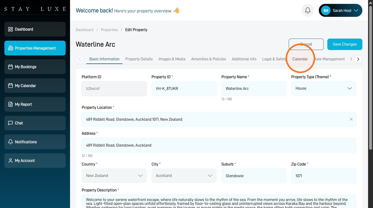Open Notifications in the sidebar
This screenshot has width=373, height=208.
click(x=35, y=142)
